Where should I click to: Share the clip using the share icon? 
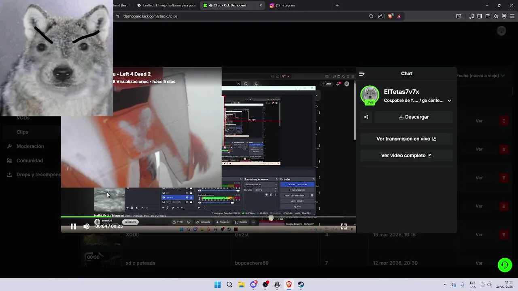[366, 117]
